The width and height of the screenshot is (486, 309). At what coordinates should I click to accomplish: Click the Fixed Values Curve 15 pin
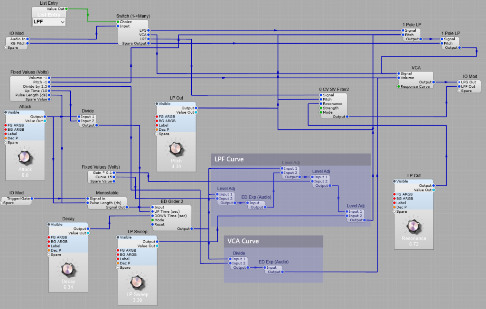click(x=117, y=177)
